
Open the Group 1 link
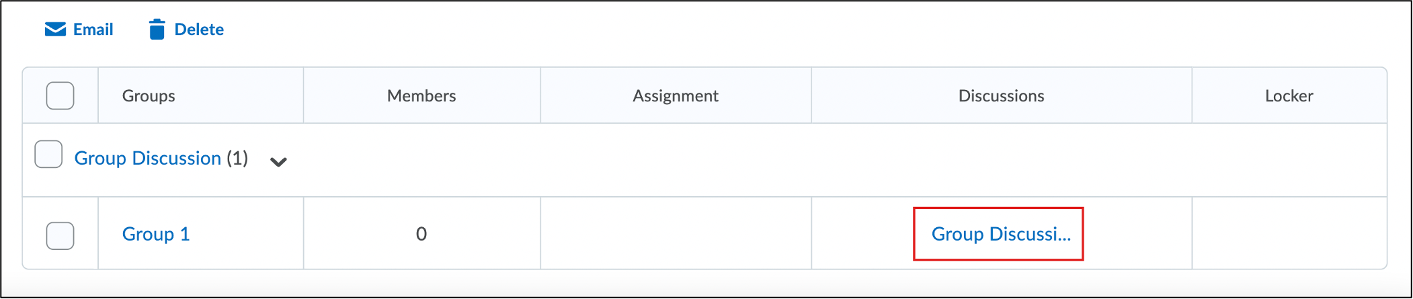[x=156, y=234]
